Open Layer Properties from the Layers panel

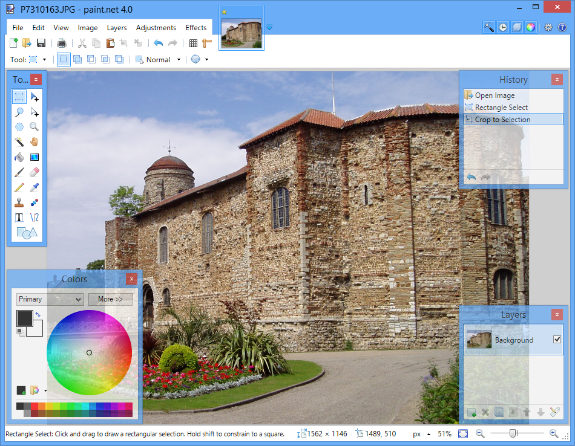[x=554, y=412]
